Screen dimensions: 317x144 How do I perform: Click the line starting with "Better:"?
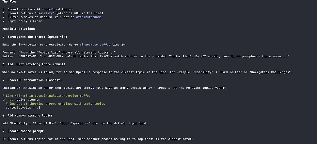pyautogui.click(x=146, y=56)
